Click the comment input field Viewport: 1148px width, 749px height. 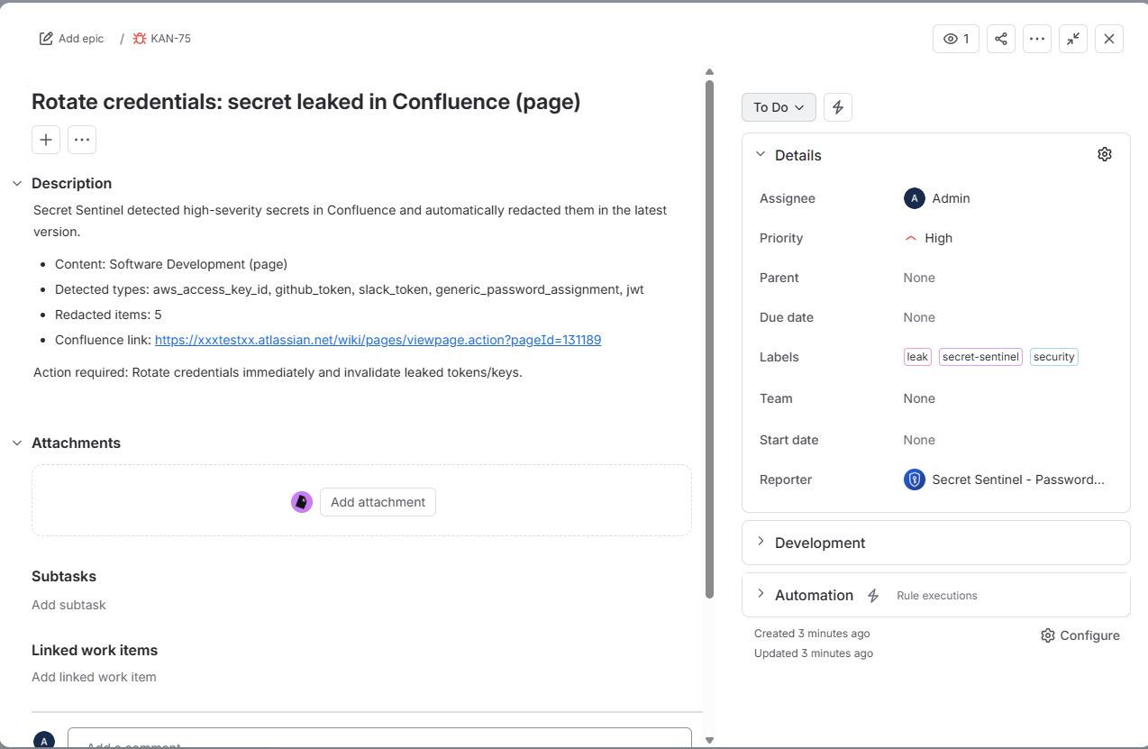[x=379, y=737]
